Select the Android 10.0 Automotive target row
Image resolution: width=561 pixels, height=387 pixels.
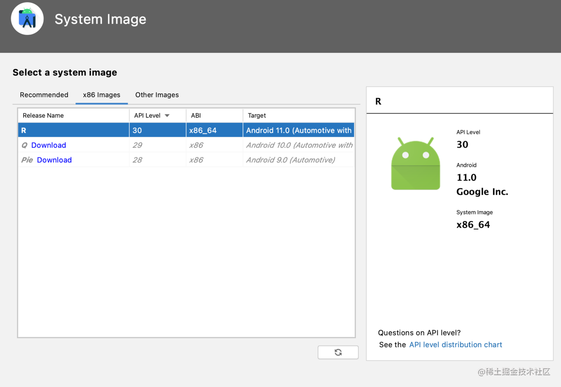[299, 145]
